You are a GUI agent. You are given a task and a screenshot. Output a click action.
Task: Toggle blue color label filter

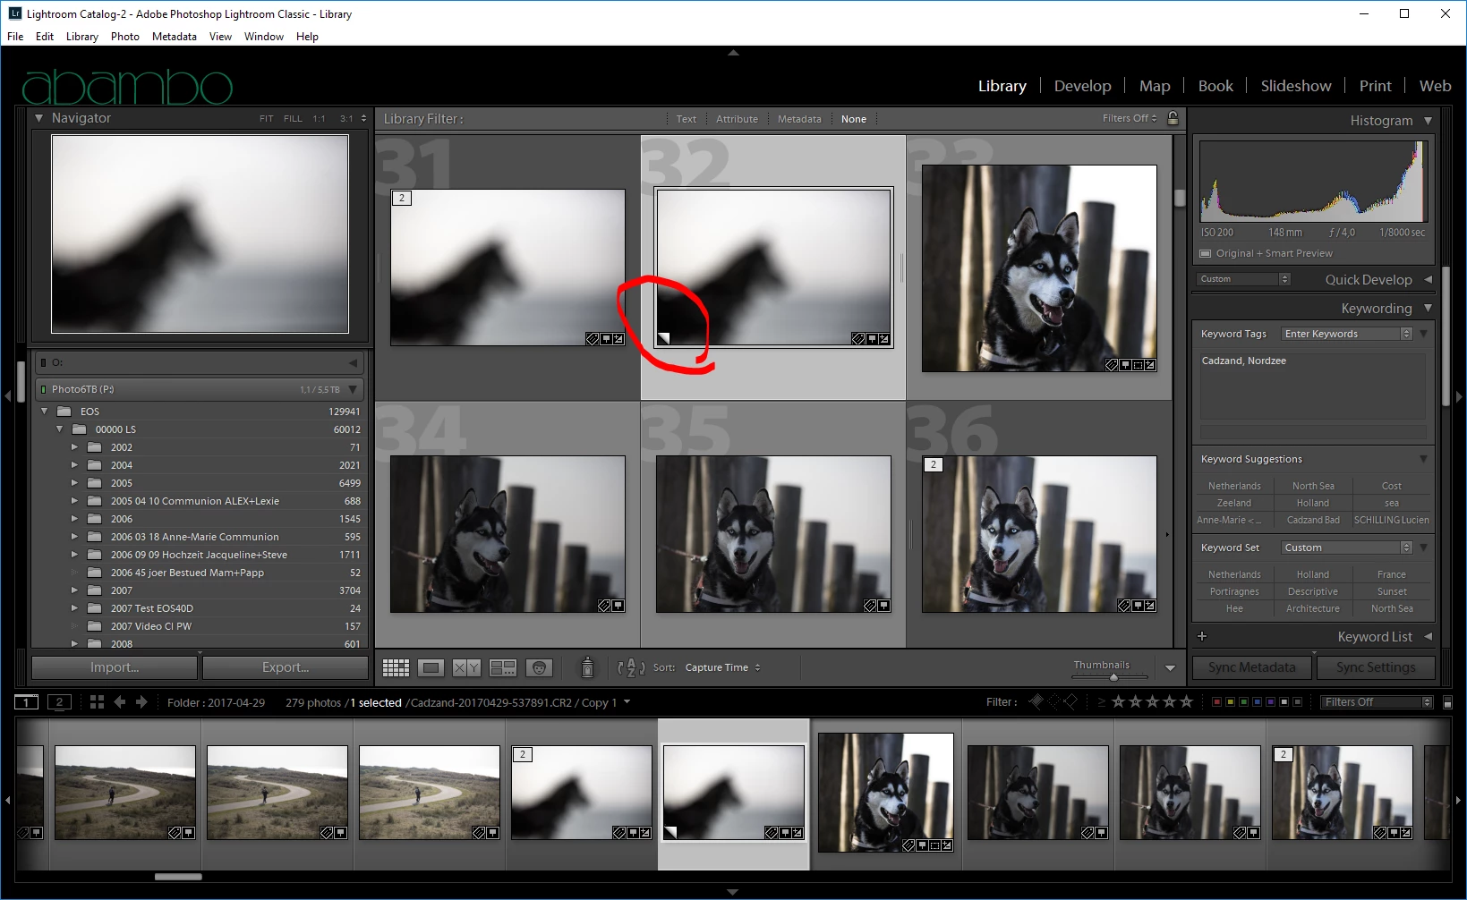tap(1258, 702)
